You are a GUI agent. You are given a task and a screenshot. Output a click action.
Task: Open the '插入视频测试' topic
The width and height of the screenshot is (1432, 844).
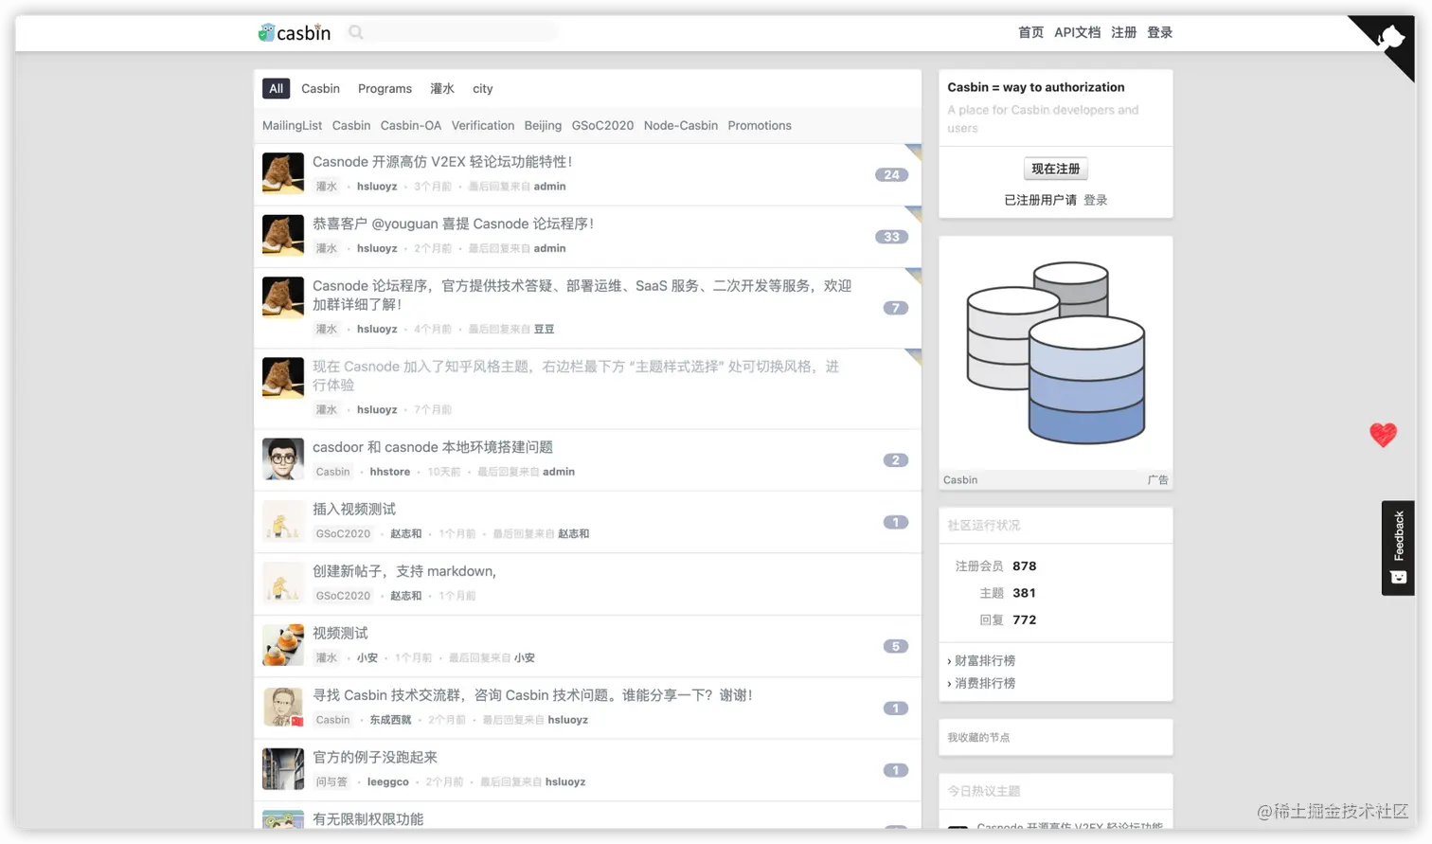pyautogui.click(x=354, y=509)
